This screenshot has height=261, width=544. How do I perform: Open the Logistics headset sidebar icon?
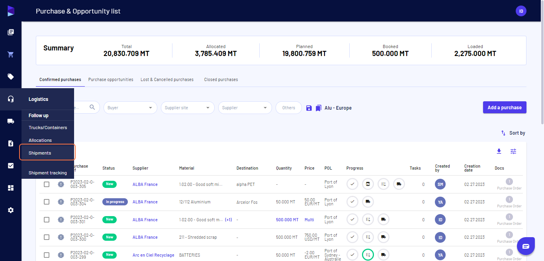(x=11, y=99)
